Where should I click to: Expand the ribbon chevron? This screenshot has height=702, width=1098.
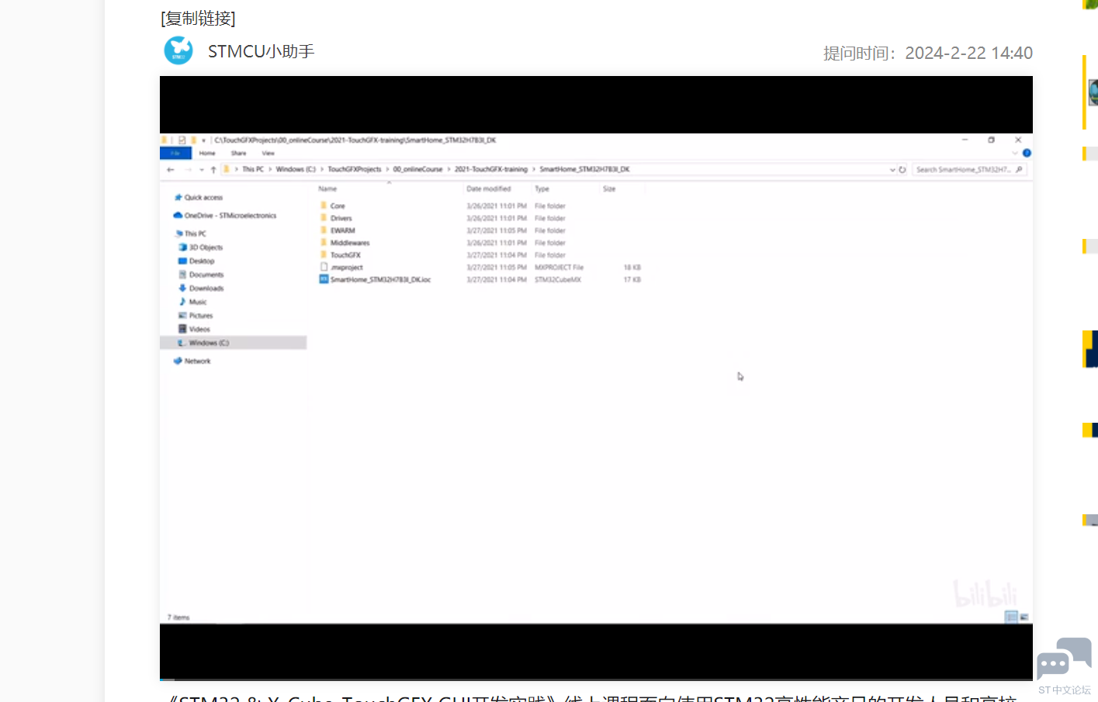pos(1014,154)
